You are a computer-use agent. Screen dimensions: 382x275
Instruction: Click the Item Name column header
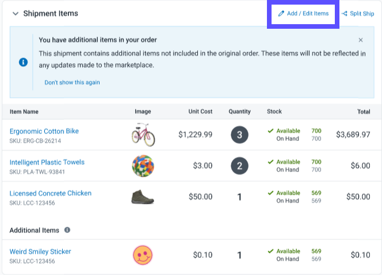[x=24, y=112]
